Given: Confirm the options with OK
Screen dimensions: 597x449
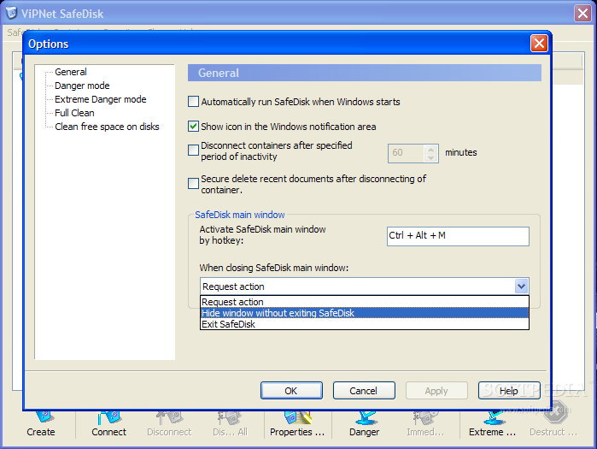Looking at the screenshot, I should tap(291, 391).
